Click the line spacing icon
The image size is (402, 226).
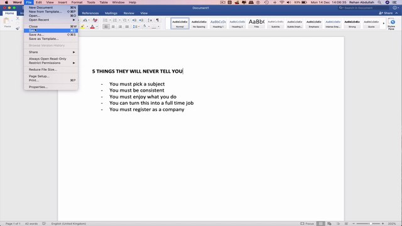click(135, 26)
